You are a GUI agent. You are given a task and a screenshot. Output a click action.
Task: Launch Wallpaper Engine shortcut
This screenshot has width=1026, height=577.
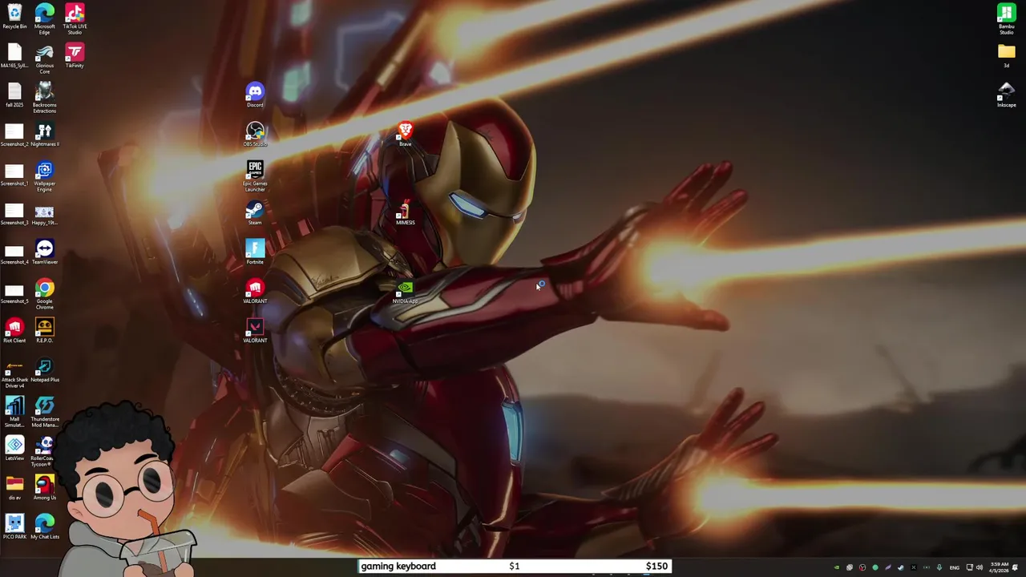point(45,176)
